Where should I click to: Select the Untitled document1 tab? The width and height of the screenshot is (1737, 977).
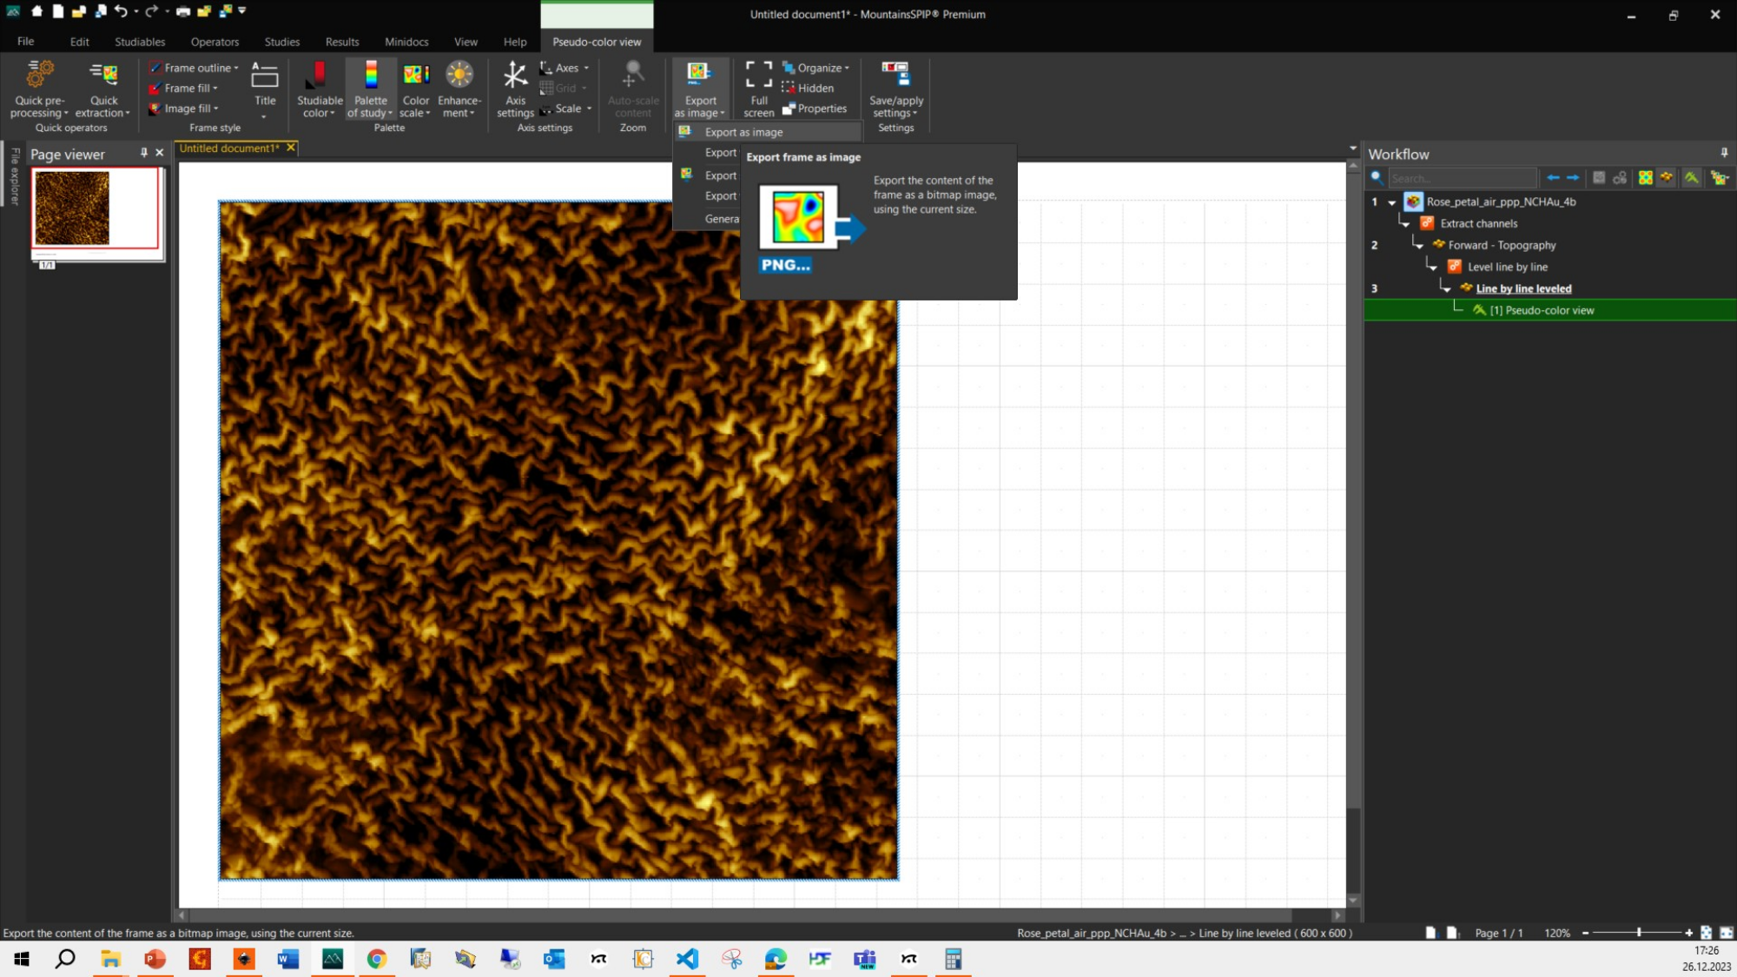229,148
